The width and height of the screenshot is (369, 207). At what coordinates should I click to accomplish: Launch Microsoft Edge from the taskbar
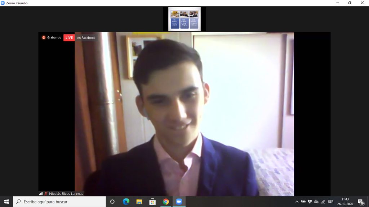click(x=126, y=202)
